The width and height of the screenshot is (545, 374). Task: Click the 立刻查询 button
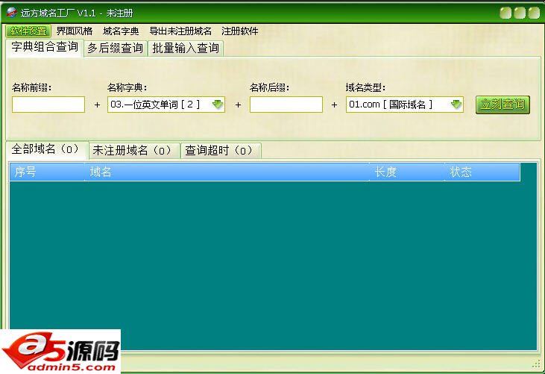pyautogui.click(x=503, y=105)
